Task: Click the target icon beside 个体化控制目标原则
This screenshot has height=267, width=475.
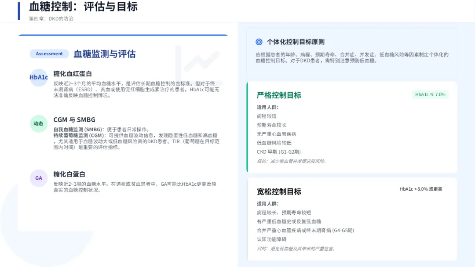Action: [259, 42]
